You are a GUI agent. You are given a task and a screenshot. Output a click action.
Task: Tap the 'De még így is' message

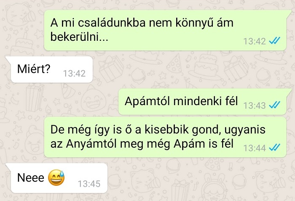point(165,137)
